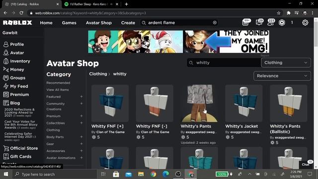Open the Inventory sidebar icon

pyautogui.click(x=6, y=61)
